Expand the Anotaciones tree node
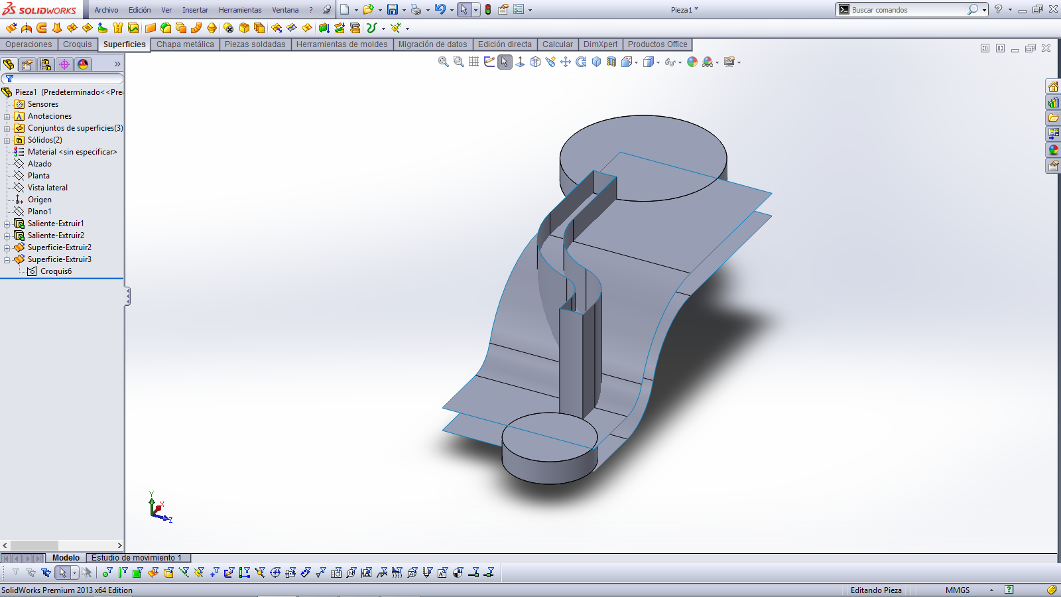The height and width of the screenshot is (597, 1061). [7, 116]
